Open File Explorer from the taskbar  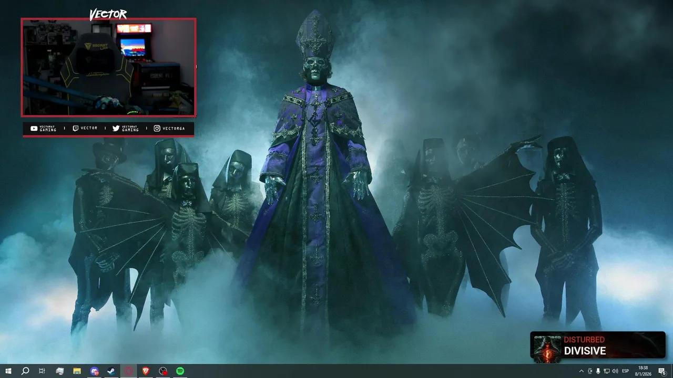77,371
